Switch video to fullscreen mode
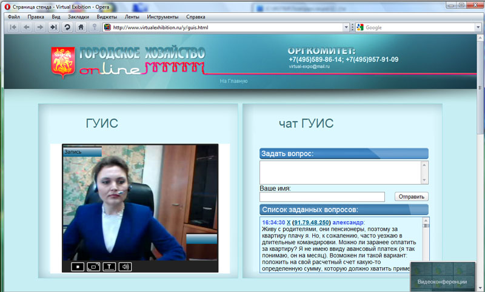 [93, 267]
